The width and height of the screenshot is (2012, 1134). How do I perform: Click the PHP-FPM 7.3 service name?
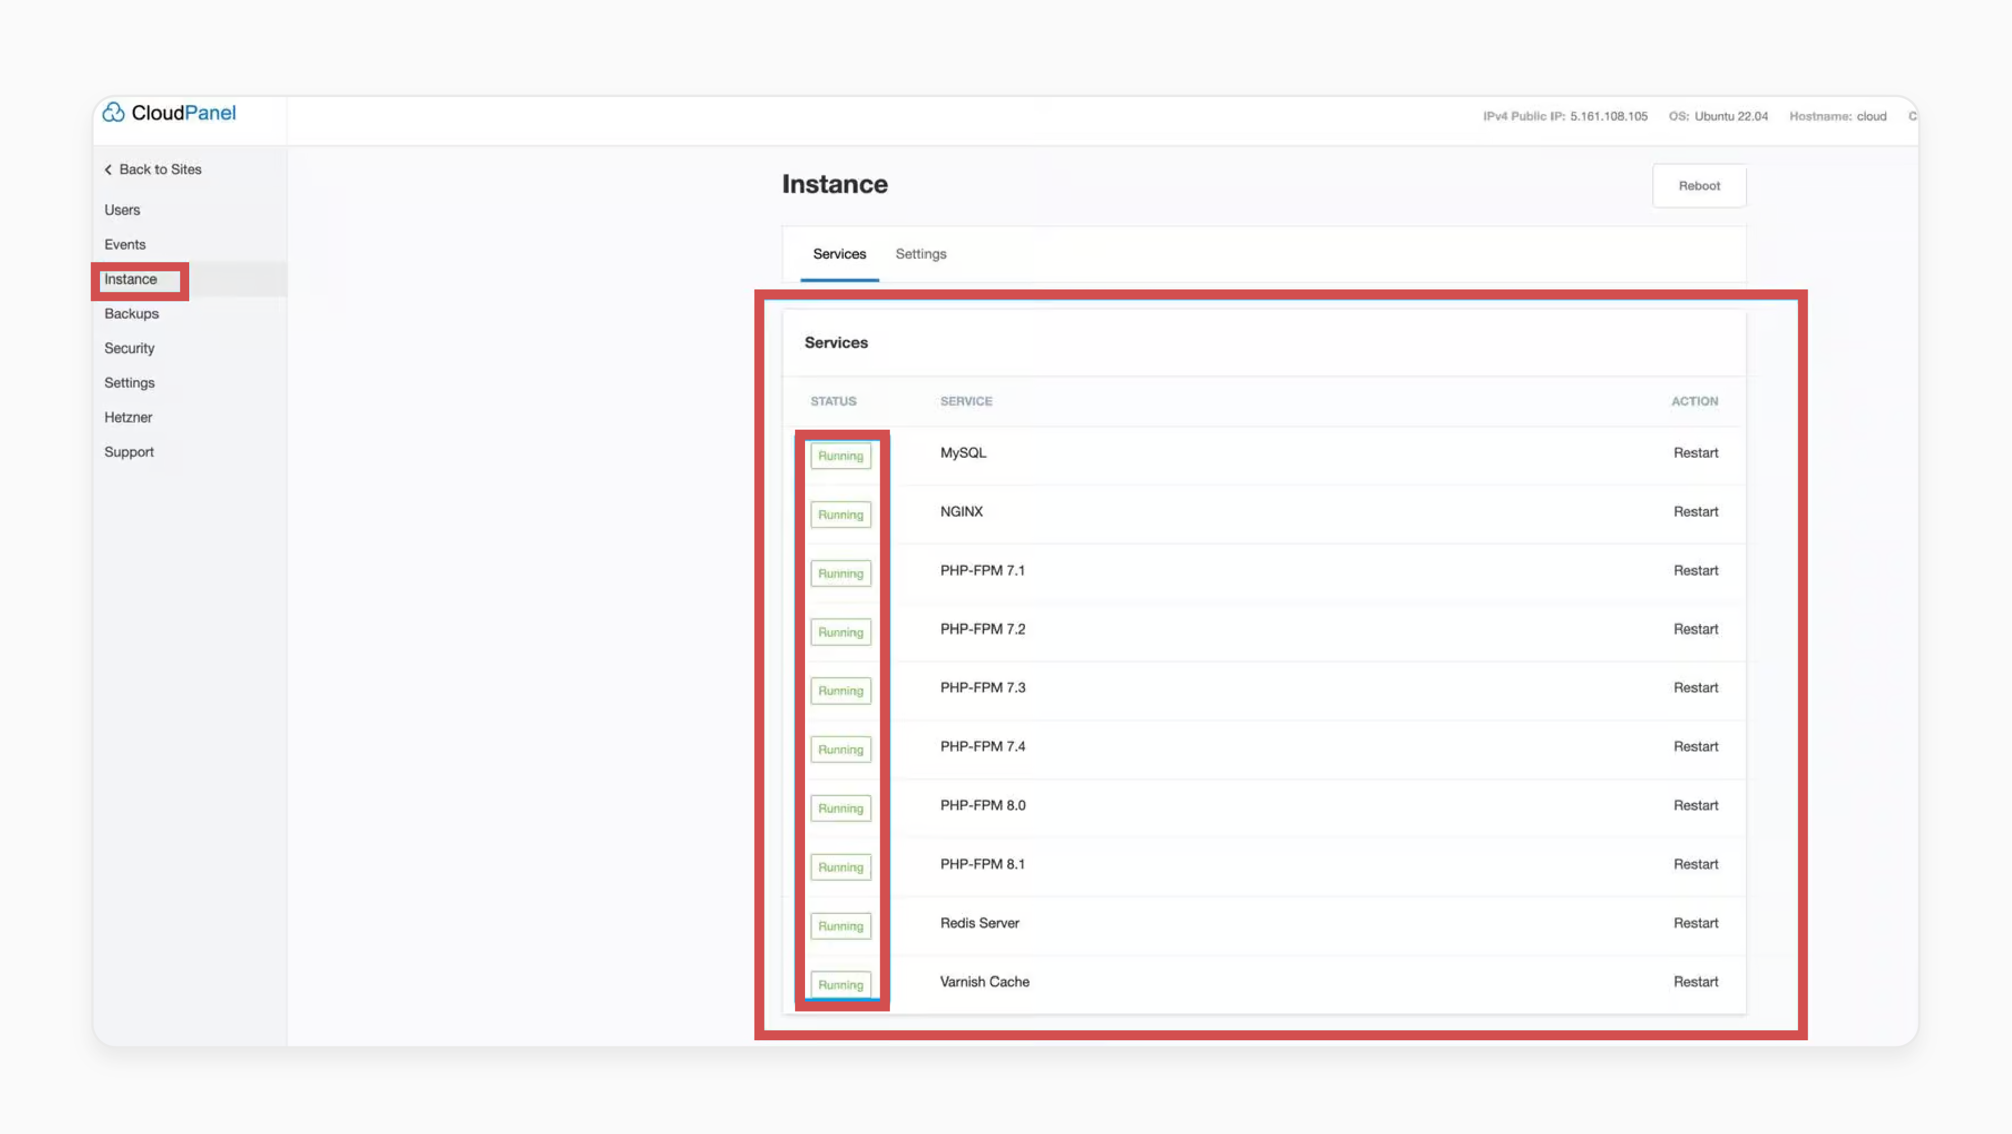982,687
